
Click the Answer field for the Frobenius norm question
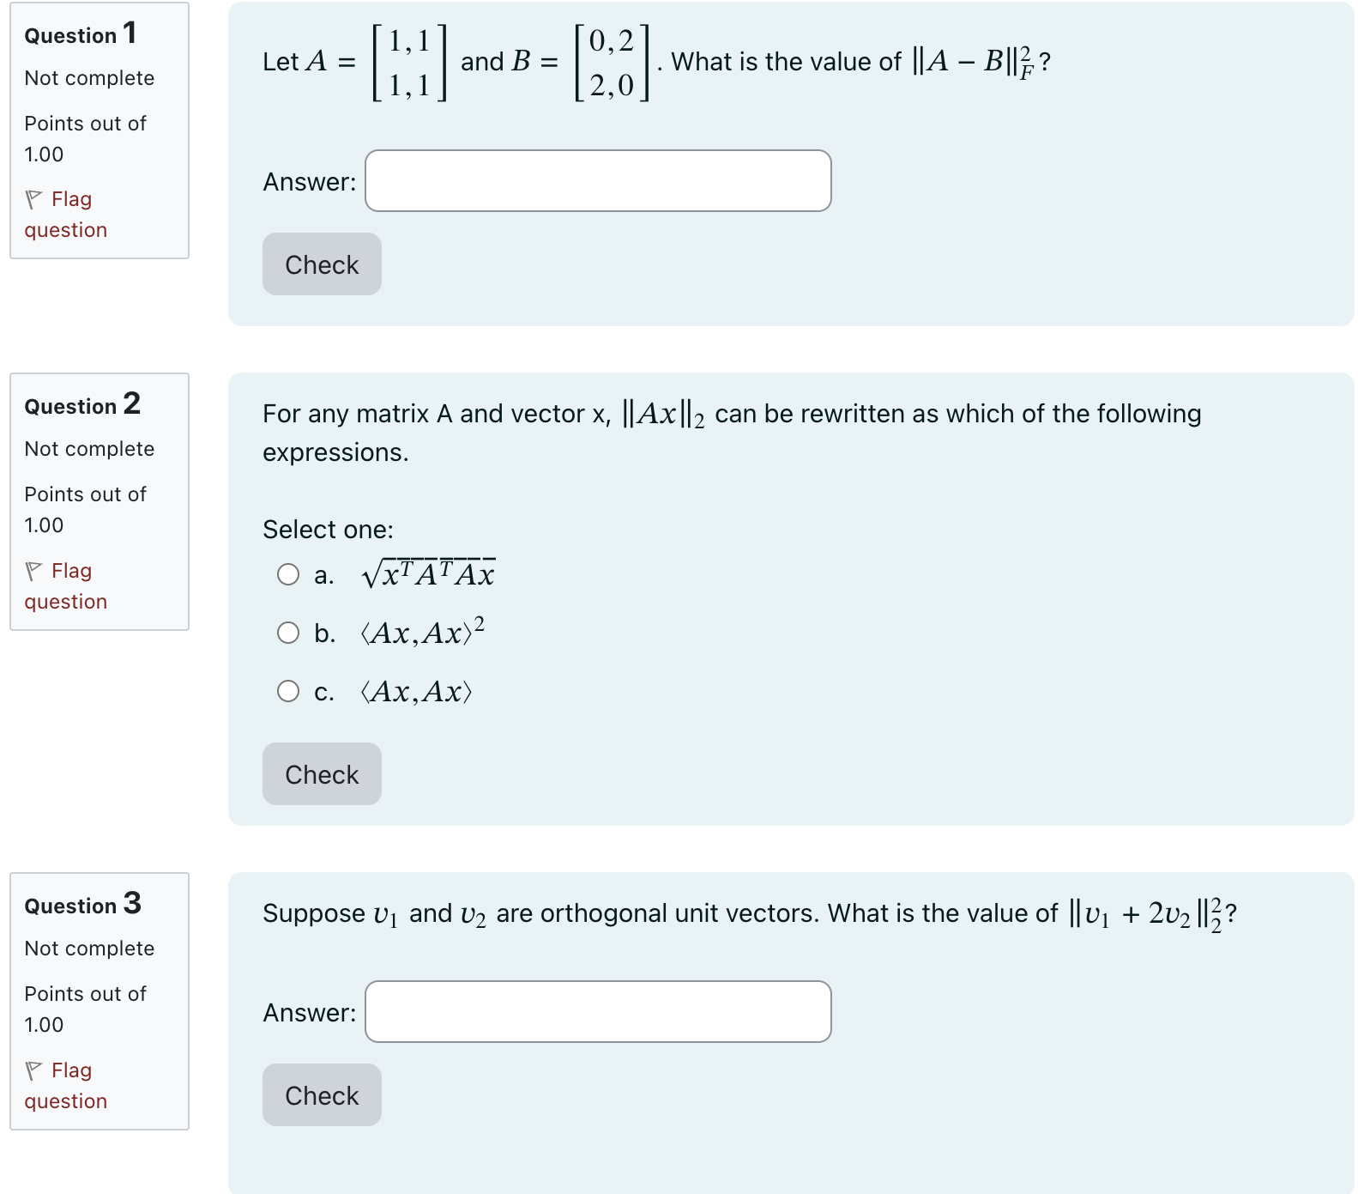(597, 181)
